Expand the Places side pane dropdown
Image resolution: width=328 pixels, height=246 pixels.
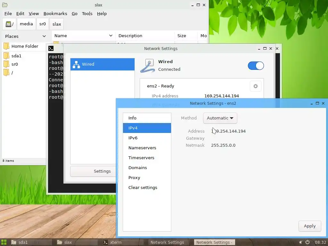[x=44, y=36]
